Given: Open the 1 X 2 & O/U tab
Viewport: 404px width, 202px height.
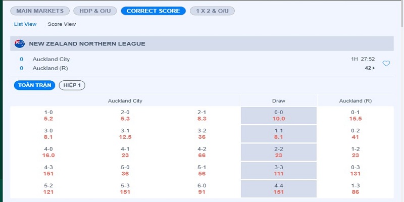Looking at the screenshot, I should 212,11.
